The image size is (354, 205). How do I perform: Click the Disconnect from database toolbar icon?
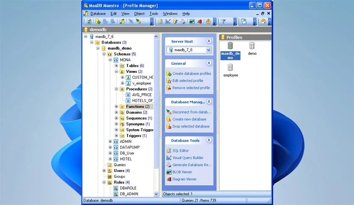point(138,22)
